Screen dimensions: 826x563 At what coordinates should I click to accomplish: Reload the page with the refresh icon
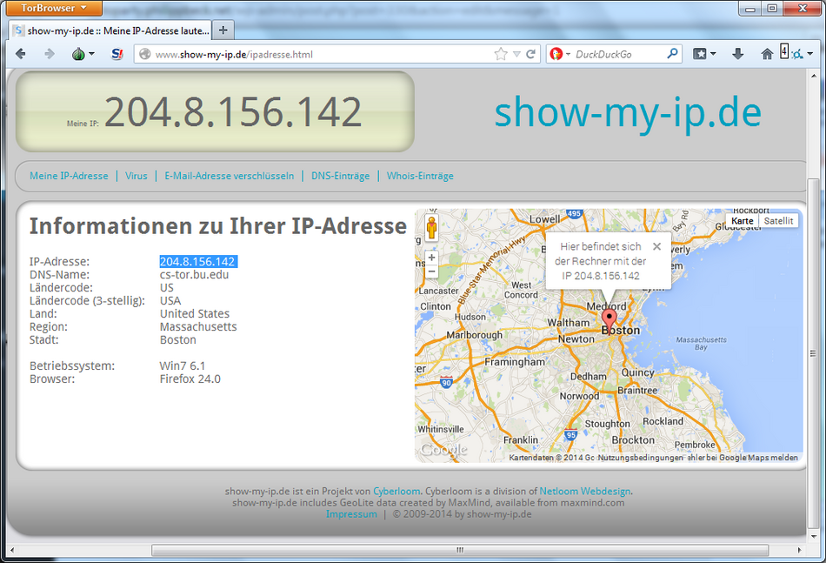[x=530, y=54]
